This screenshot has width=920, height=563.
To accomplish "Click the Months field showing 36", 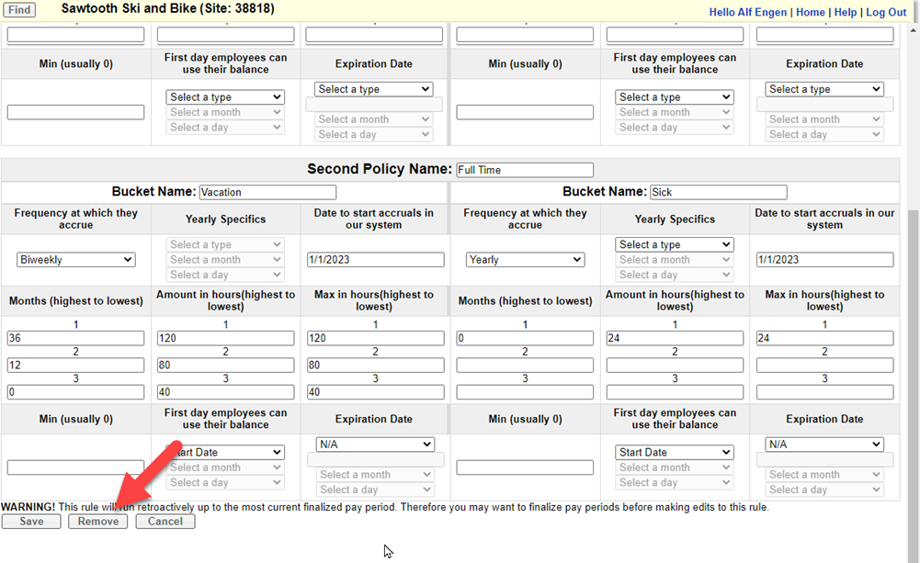I will coord(74,337).
